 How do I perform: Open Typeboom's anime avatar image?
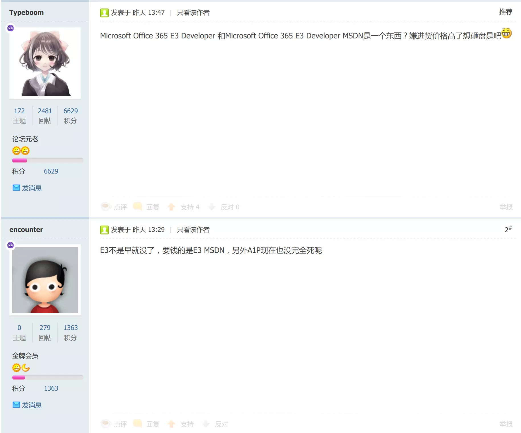click(x=45, y=63)
